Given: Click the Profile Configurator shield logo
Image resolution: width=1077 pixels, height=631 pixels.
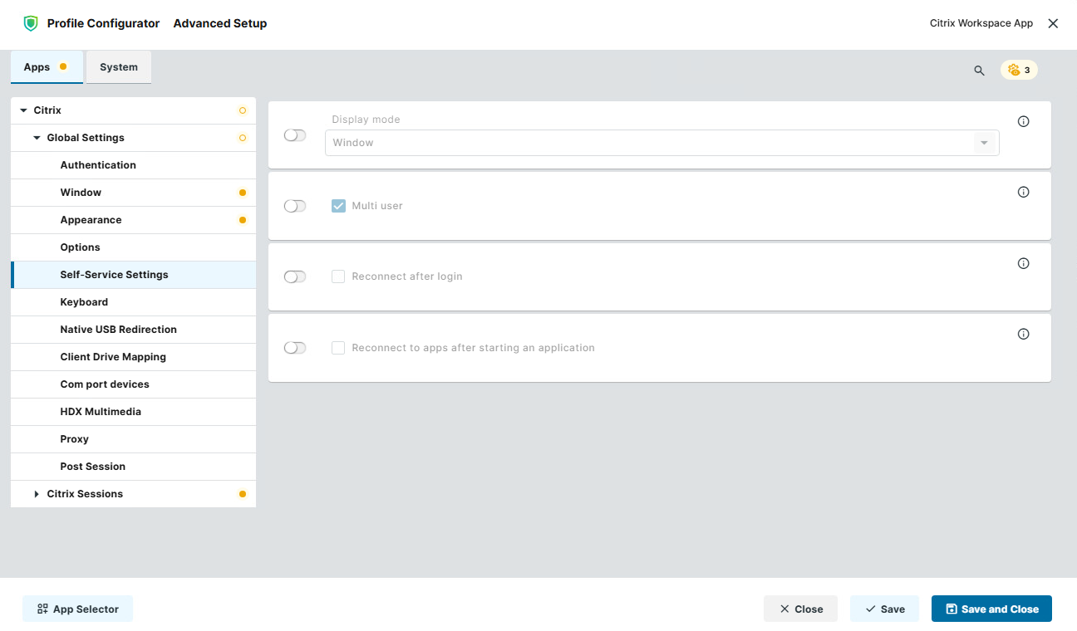Looking at the screenshot, I should pyautogui.click(x=31, y=23).
